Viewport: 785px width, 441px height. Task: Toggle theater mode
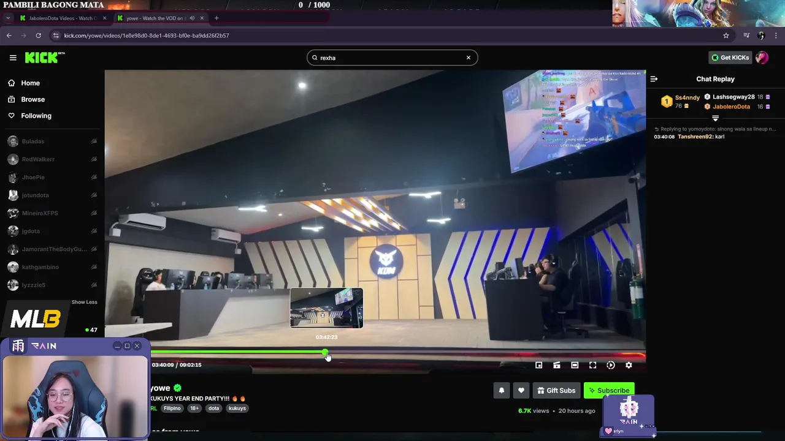point(575,365)
